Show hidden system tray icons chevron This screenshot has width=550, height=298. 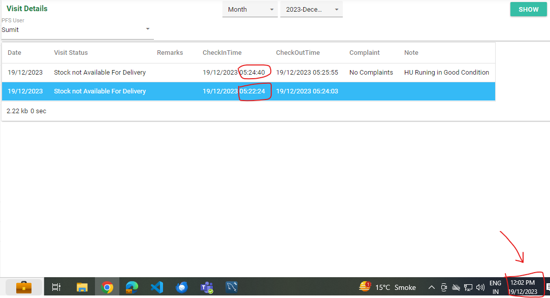click(x=432, y=287)
